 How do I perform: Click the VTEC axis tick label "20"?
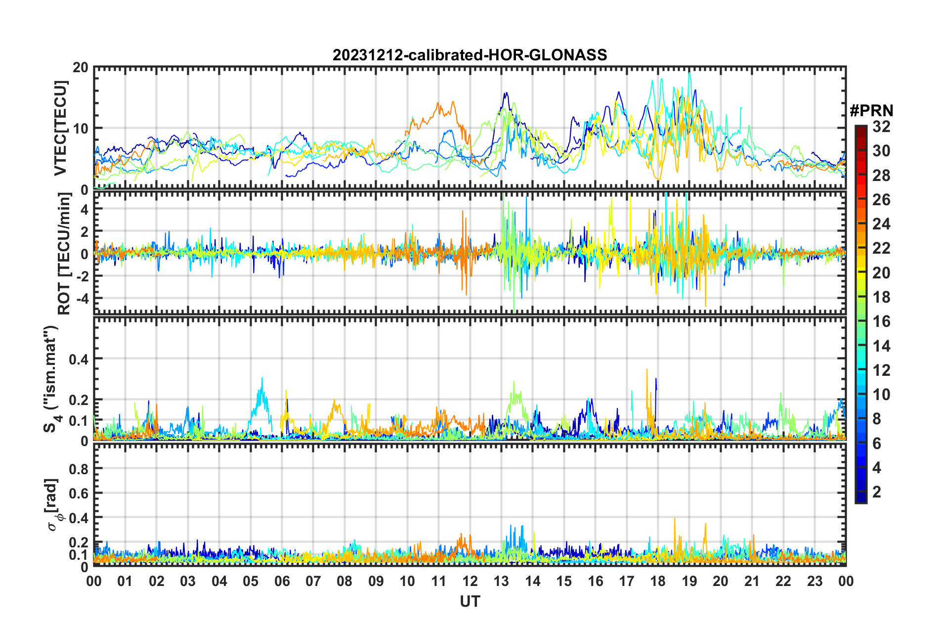tap(80, 68)
